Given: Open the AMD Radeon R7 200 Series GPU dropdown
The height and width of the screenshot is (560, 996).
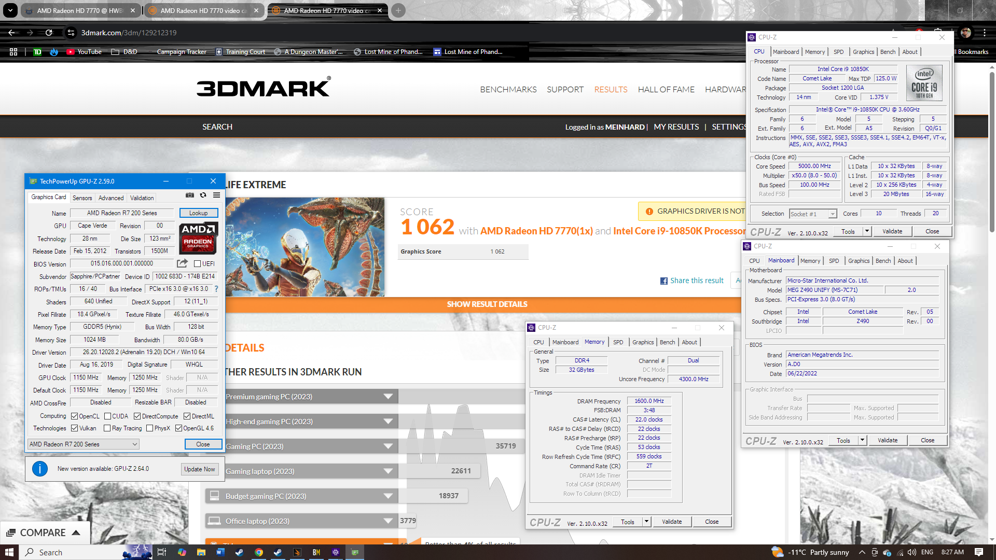Looking at the screenshot, I should (x=84, y=444).
